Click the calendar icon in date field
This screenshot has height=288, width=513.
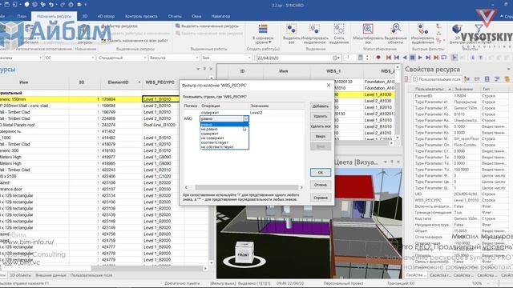335,58
